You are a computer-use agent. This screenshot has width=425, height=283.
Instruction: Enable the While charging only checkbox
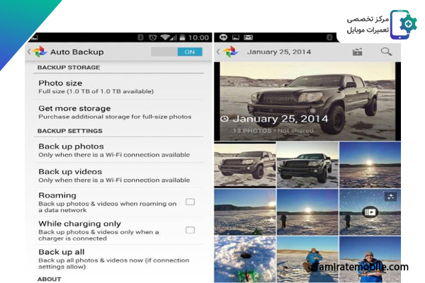(x=190, y=230)
